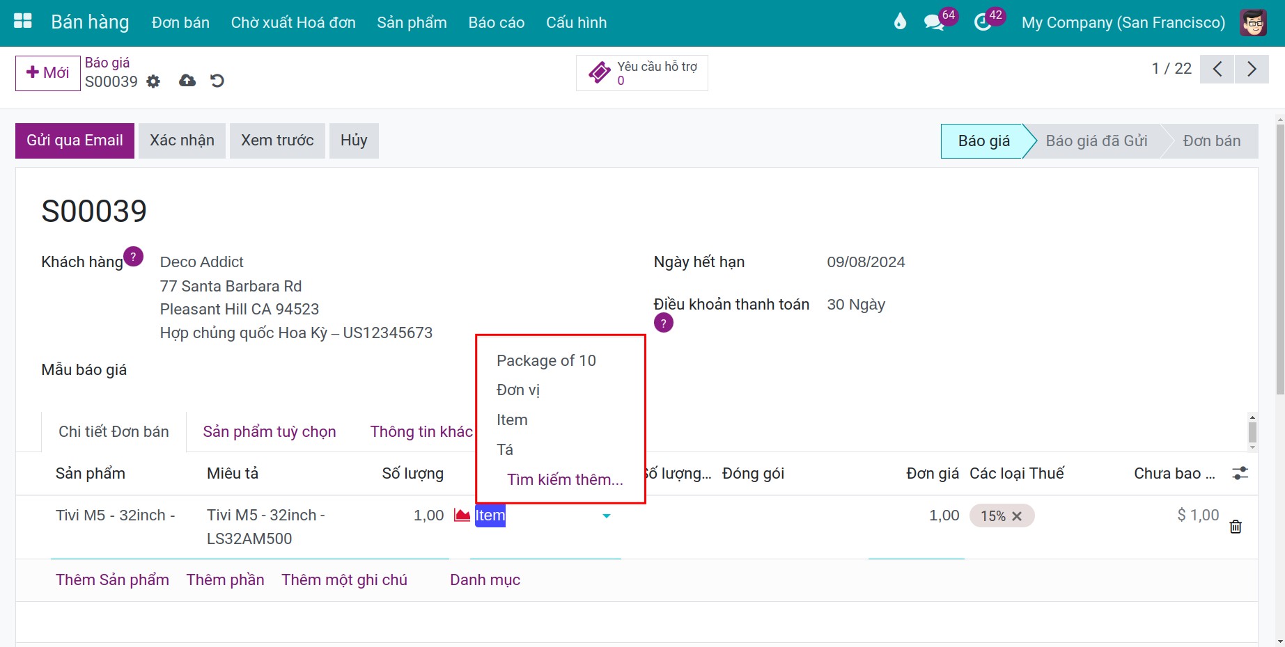
Task: Remove the 15% tax tag
Action: [1017, 516]
